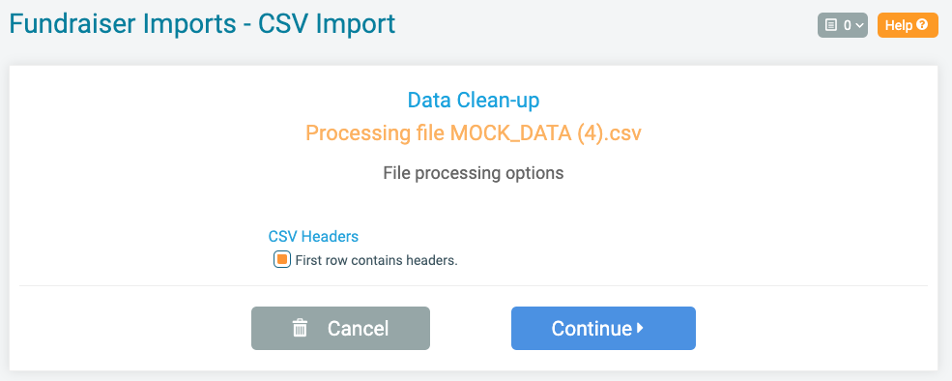The image size is (952, 381).
Task: Click the Processing file MOCK_DATA (4).csv text
Action: 474,133
